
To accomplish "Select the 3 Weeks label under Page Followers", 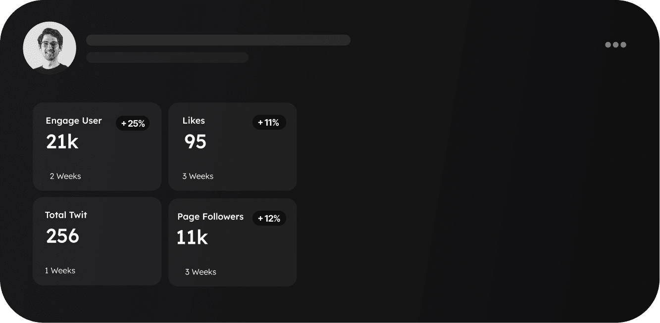I will pyautogui.click(x=201, y=272).
